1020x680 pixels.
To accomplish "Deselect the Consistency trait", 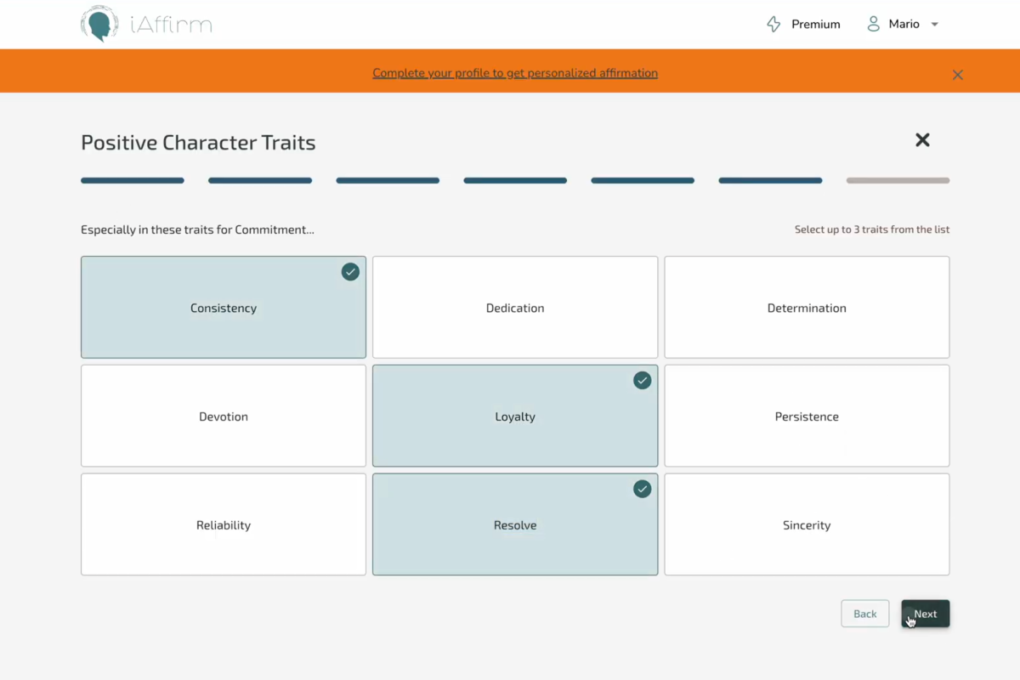I will pyautogui.click(x=224, y=307).
